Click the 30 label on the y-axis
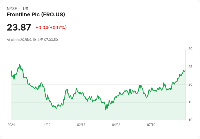The height and width of the screenshot is (139, 200). coord(190,49)
